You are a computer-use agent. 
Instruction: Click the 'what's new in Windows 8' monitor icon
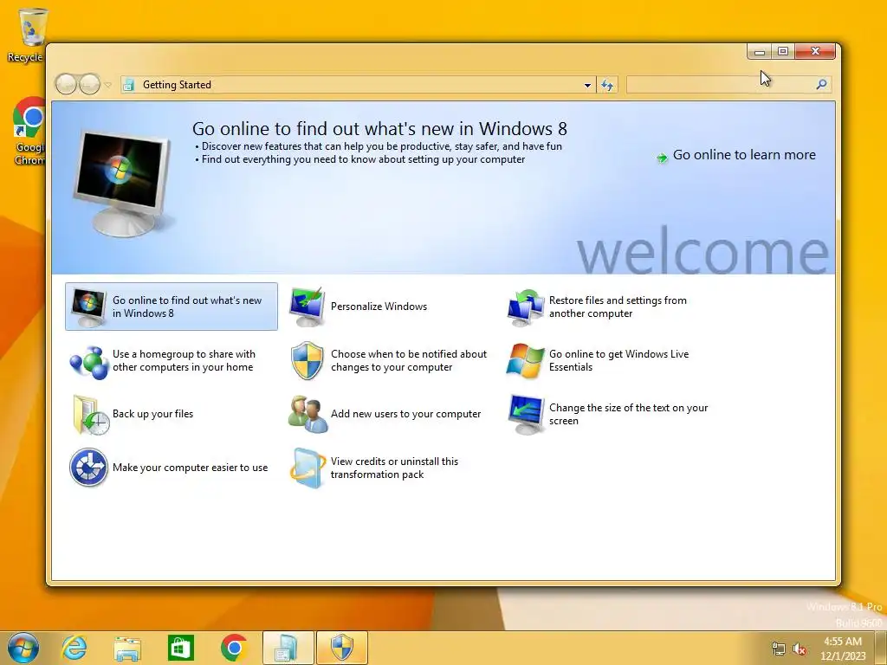[x=89, y=307]
